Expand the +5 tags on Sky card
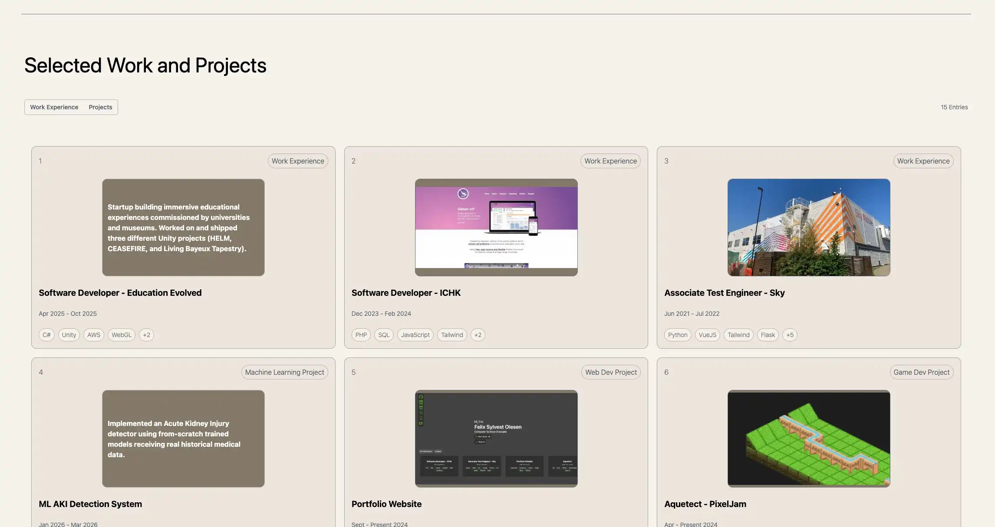 pos(790,335)
